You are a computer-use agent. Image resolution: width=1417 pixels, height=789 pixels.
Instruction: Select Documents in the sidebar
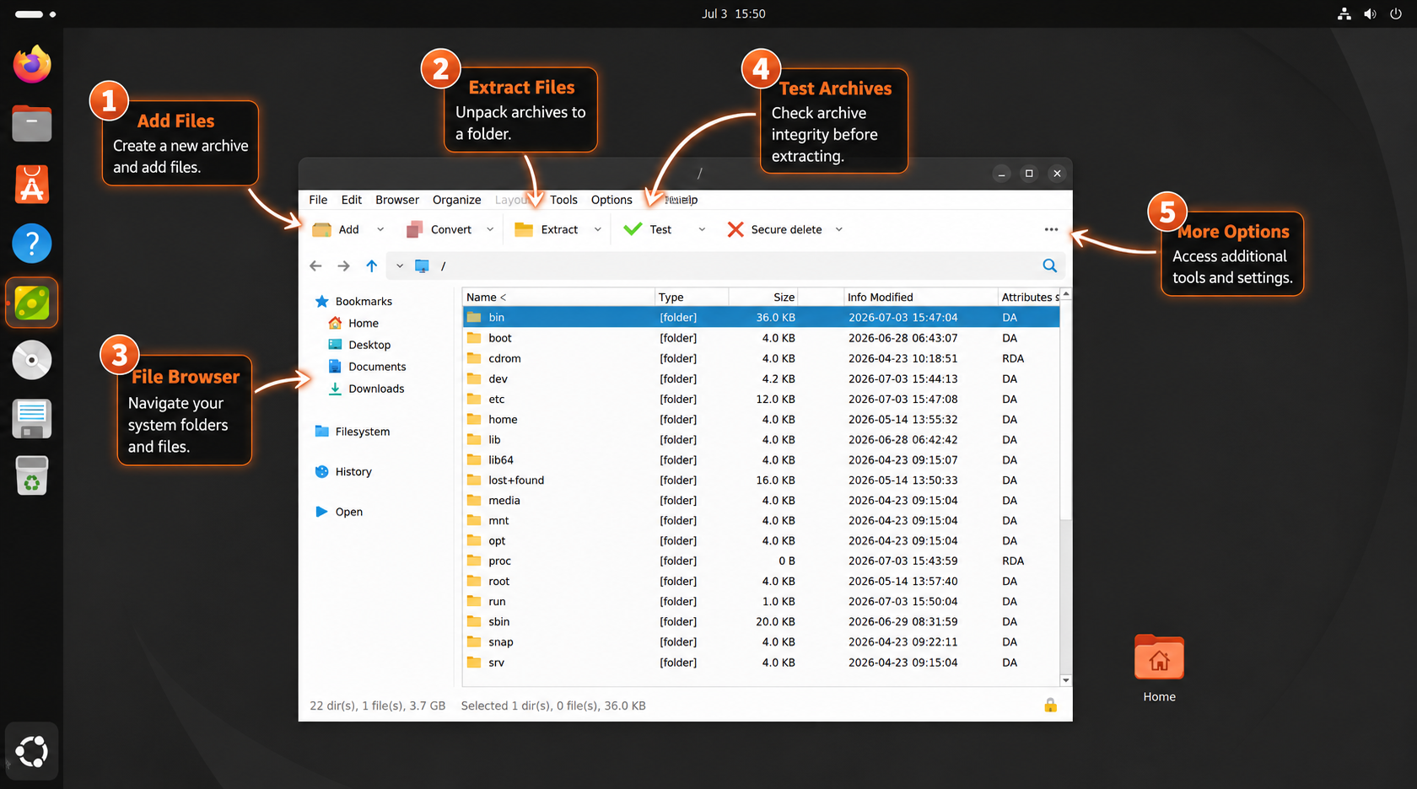click(x=367, y=367)
